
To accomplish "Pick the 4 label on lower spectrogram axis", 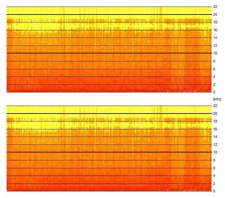I will point(214,176).
